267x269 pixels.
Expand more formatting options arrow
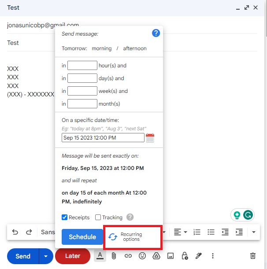[x=254, y=232]
